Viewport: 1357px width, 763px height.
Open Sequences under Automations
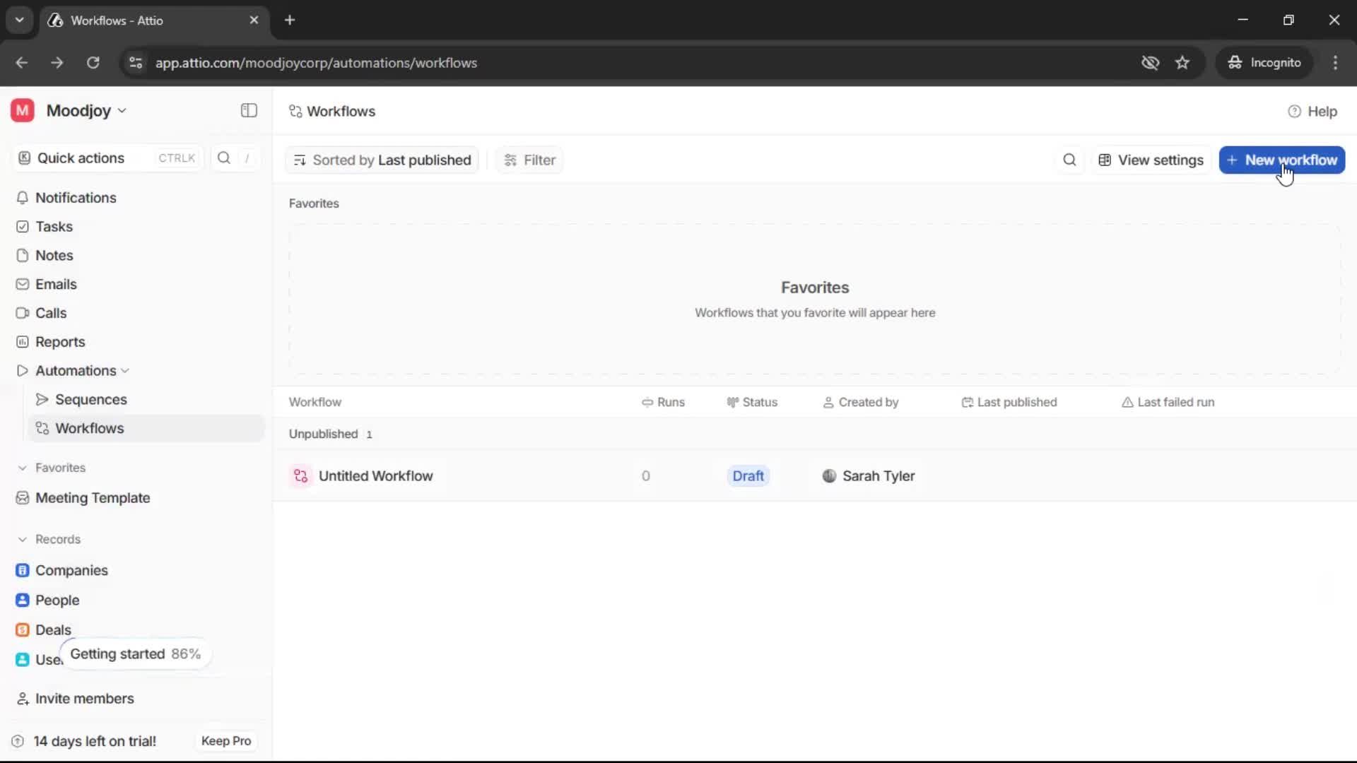pos(90,400)
